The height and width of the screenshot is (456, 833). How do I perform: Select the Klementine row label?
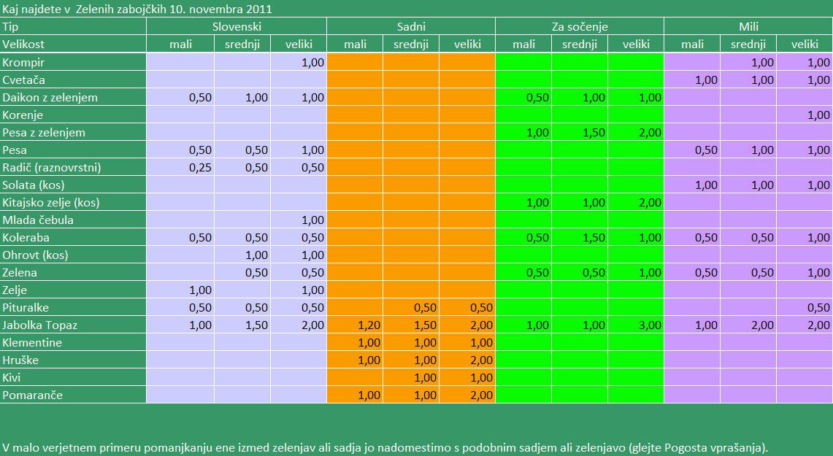[x=32, y=343]
